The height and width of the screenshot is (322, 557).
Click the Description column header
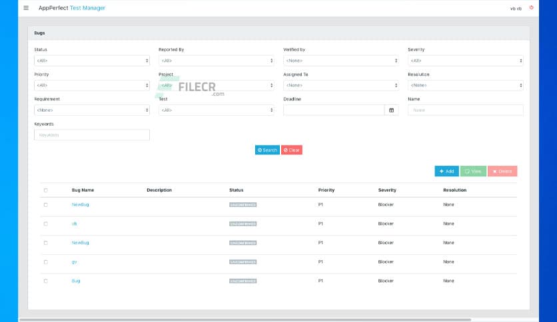click(x=159, y=190)
